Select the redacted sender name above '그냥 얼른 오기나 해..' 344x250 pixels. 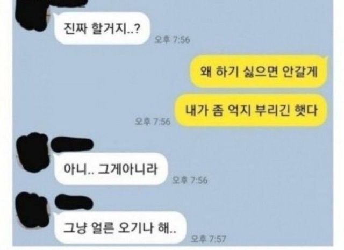click(x=74, y=202)
